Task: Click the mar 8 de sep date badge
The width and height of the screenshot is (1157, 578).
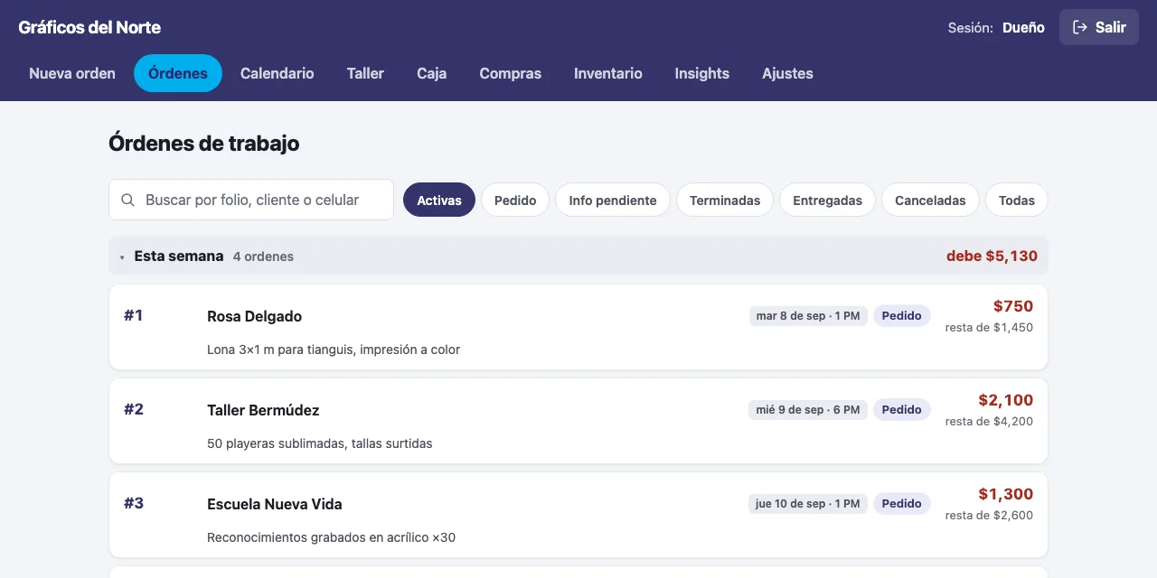Action: pyautogui.click(x=808, y=316)
